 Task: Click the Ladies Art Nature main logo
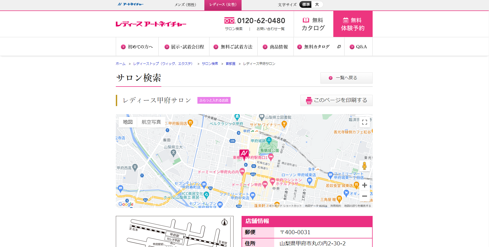(x=151, y=24)
